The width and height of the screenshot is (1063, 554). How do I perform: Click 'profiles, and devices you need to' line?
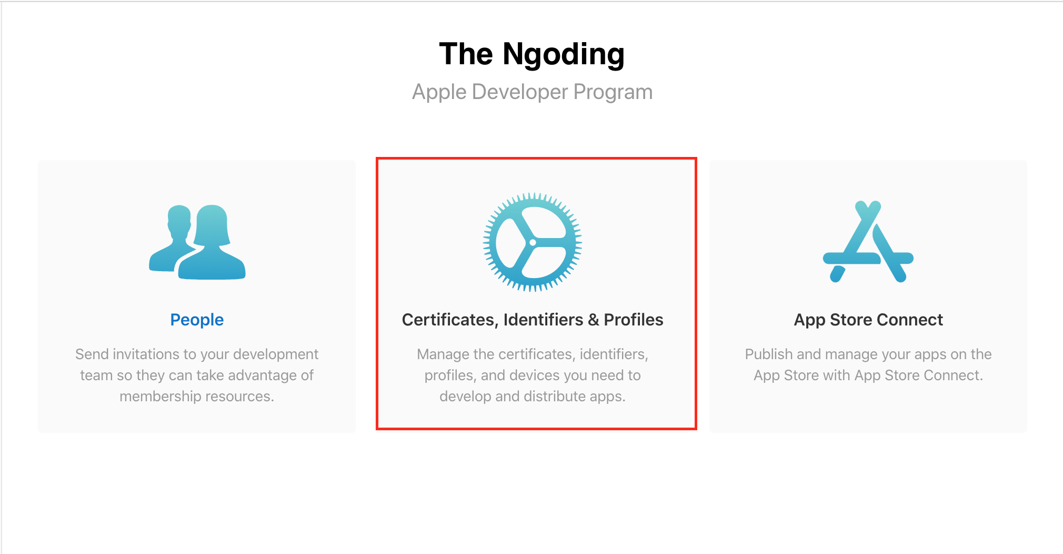tap(533, 375)
